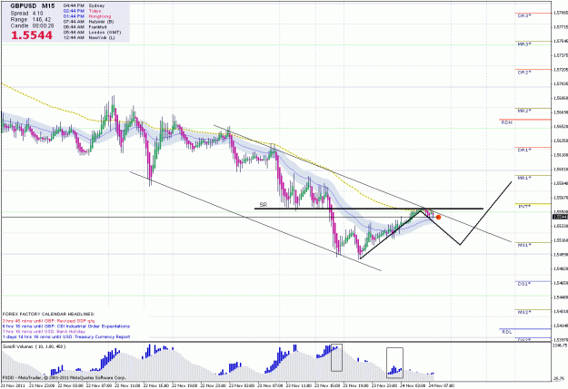This screenshot has width=568, height=389.
Task: Click the orange current-price dot marker
Action: pyautogui.click(x=438, y=218)
